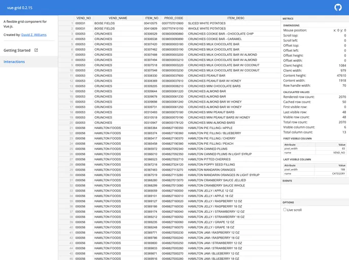
Task: Follow the David Z. Williams link
Action: tap(34, 35)
